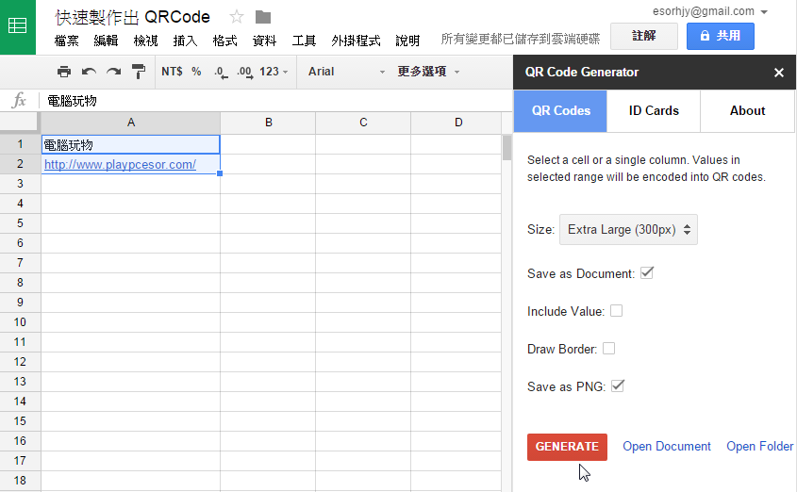The height and width of the screenshot is (492, 797).
Task: Move document using the folder icon
Action: pos(263,17)
